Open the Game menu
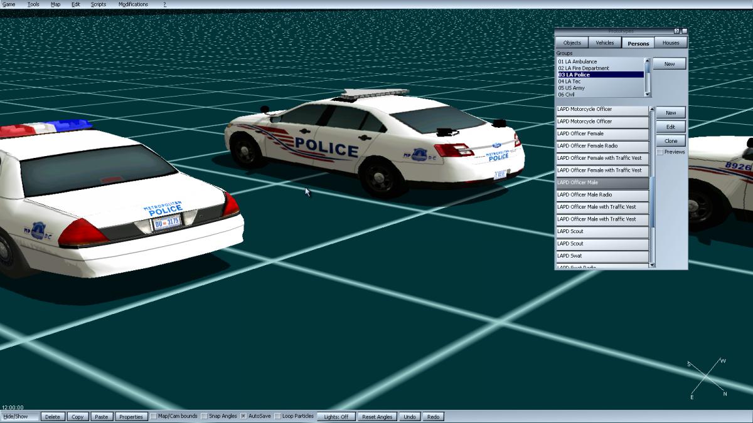 [x=9, y=4]
